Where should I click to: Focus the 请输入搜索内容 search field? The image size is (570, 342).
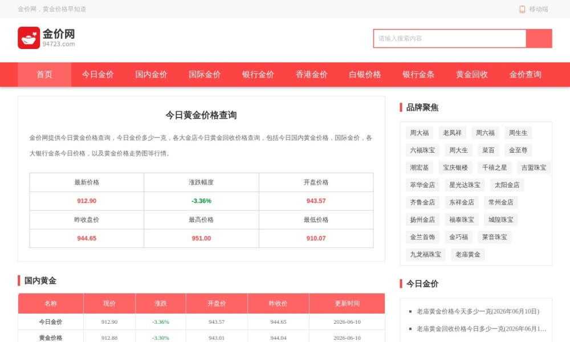point(450,39)
